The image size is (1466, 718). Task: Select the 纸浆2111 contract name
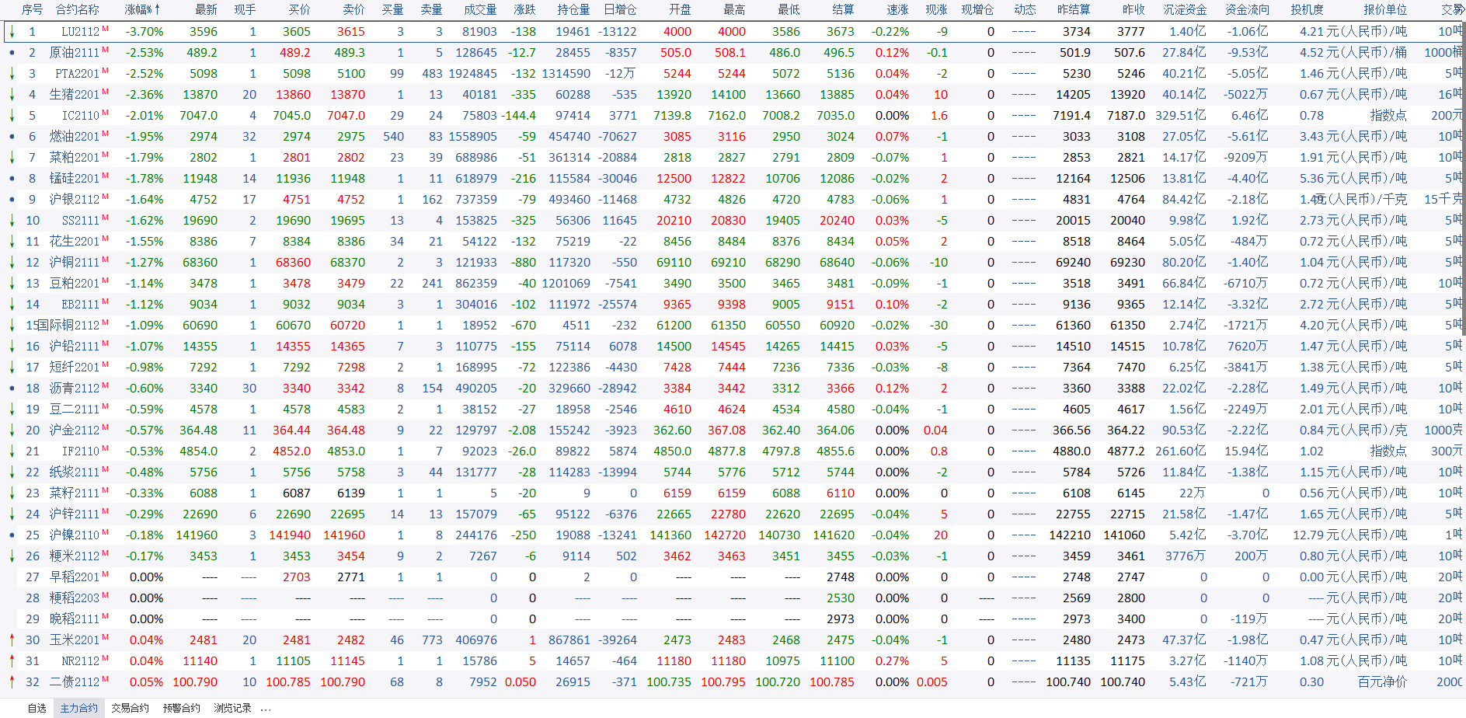click(75, 472)
